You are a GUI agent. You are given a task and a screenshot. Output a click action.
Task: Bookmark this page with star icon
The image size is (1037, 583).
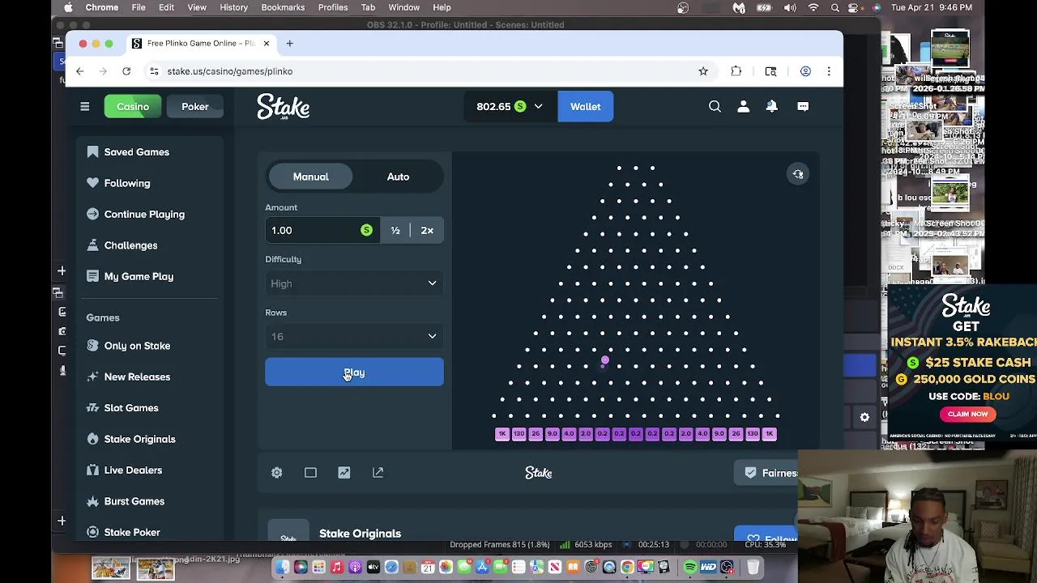click(703, 71)
